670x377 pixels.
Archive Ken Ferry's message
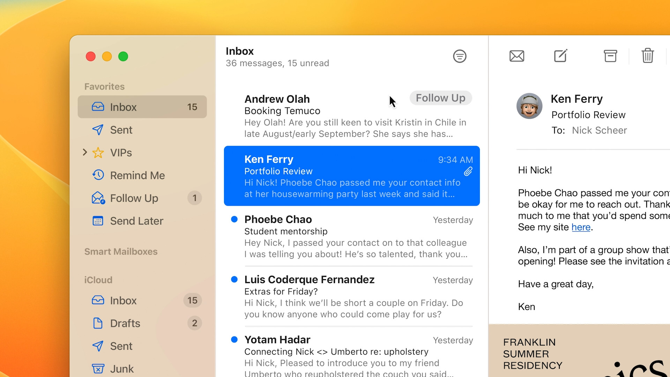tap(610, 56)
